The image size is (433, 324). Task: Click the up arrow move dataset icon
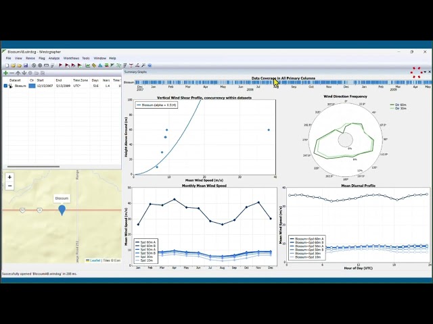pos(18,73)
